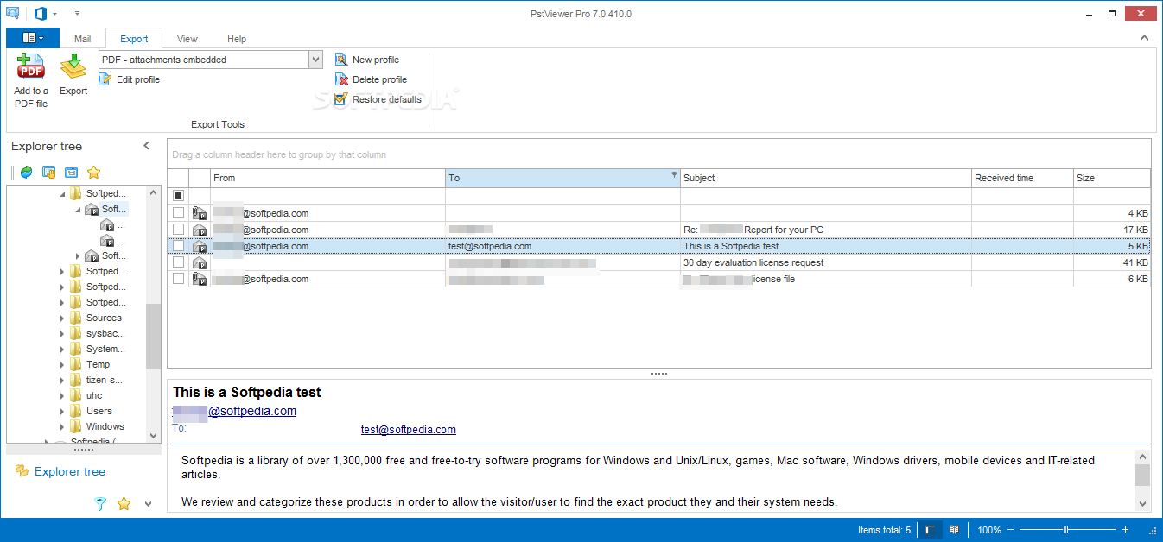Open the Help tab
Screen dimensions: 1163x542
click(x=237, y=39)
